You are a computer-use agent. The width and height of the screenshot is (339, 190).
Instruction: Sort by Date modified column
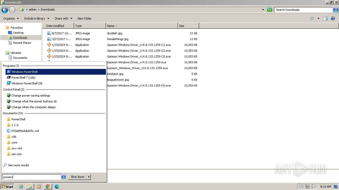coord(58,26)
